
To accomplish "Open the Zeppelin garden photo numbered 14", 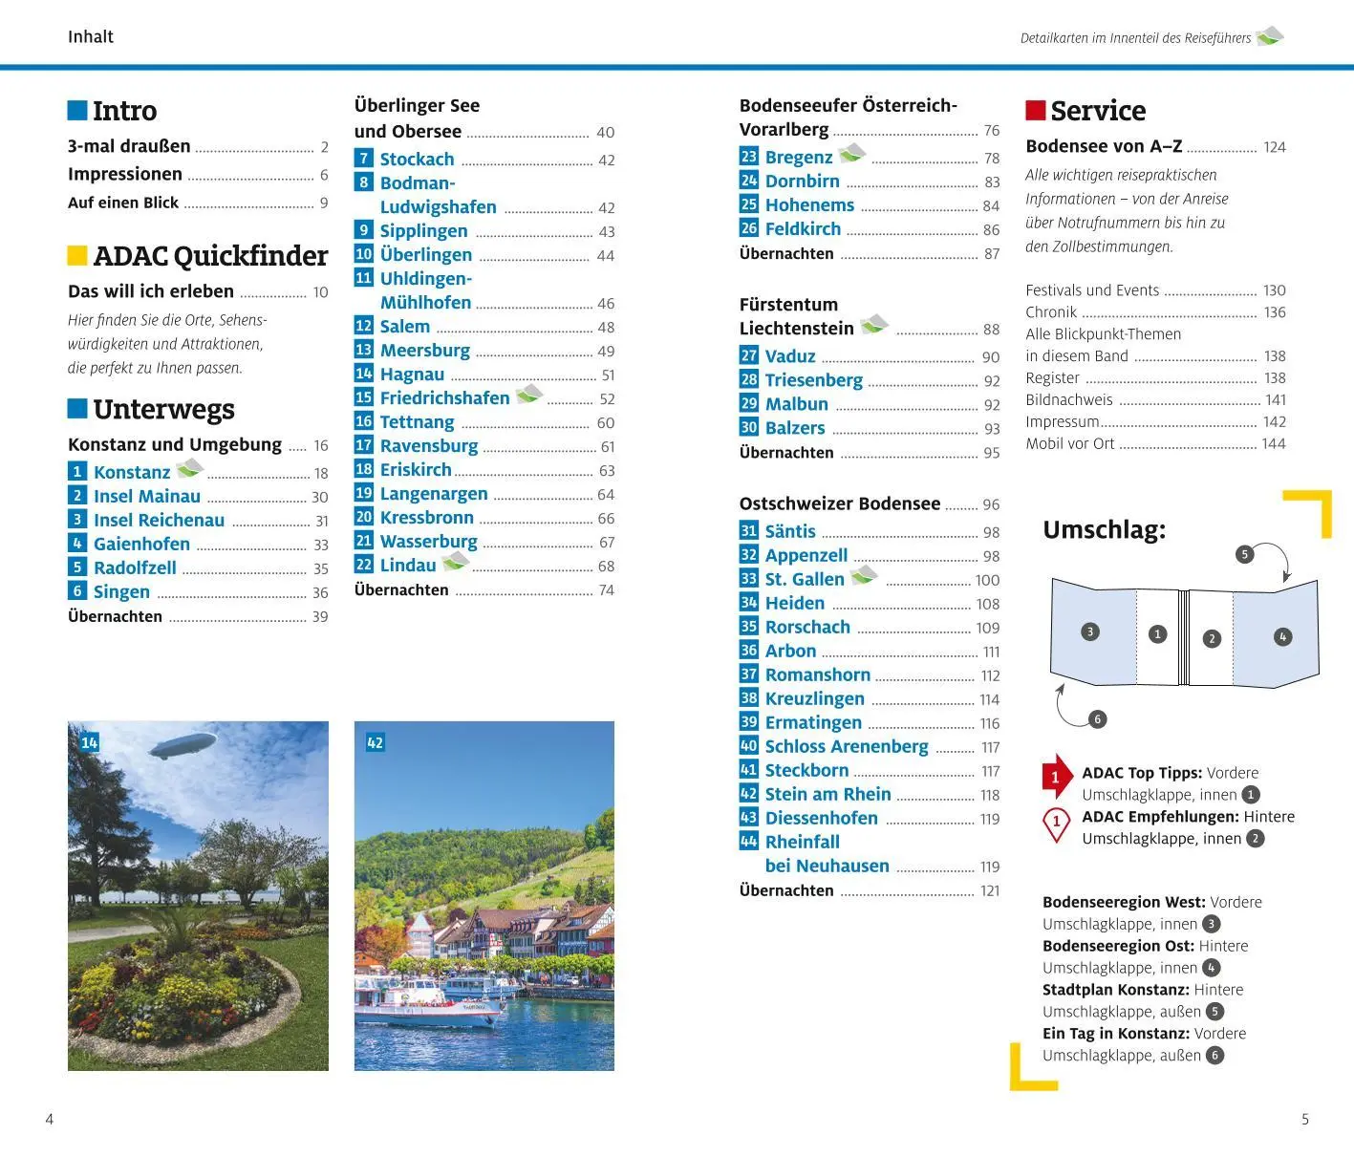I will pyautogui.click(x=198, y=896).
